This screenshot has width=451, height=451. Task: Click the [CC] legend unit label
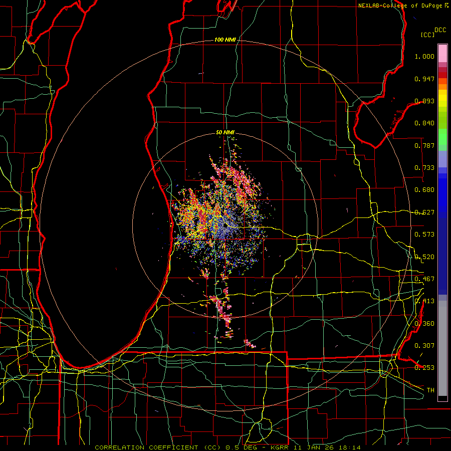(427, 35)
